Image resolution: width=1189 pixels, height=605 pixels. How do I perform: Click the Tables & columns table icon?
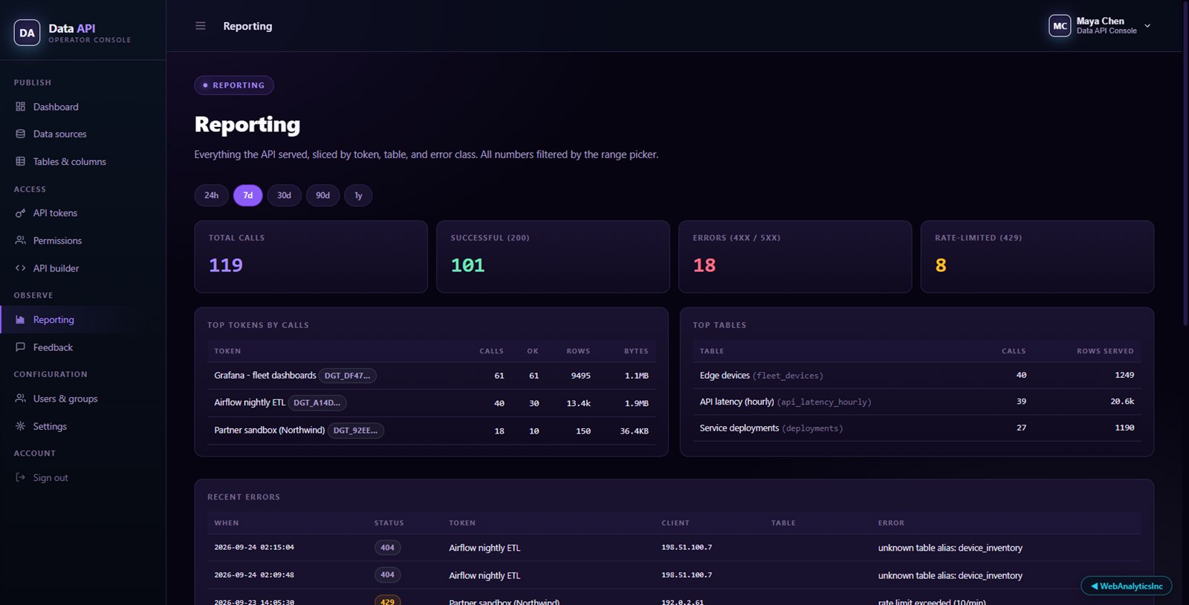pyautogui.click(x=20, y=162)
